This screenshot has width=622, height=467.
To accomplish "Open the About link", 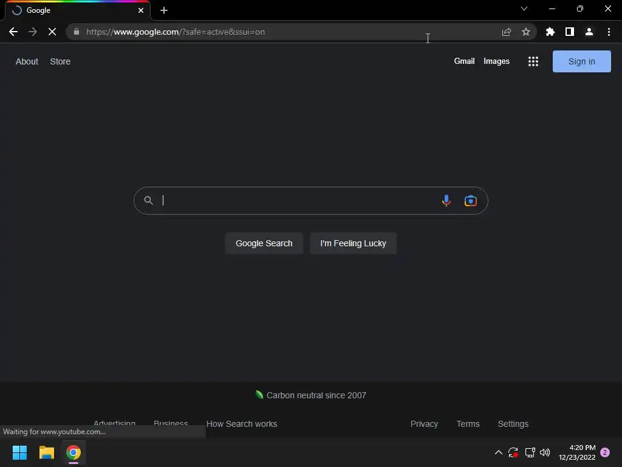I will coord(27,61).
